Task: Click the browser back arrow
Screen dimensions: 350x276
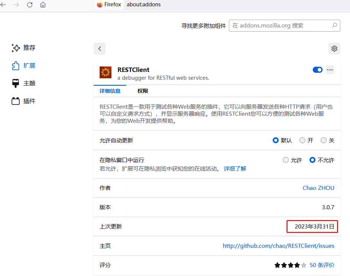Action: tap(3, 4)
